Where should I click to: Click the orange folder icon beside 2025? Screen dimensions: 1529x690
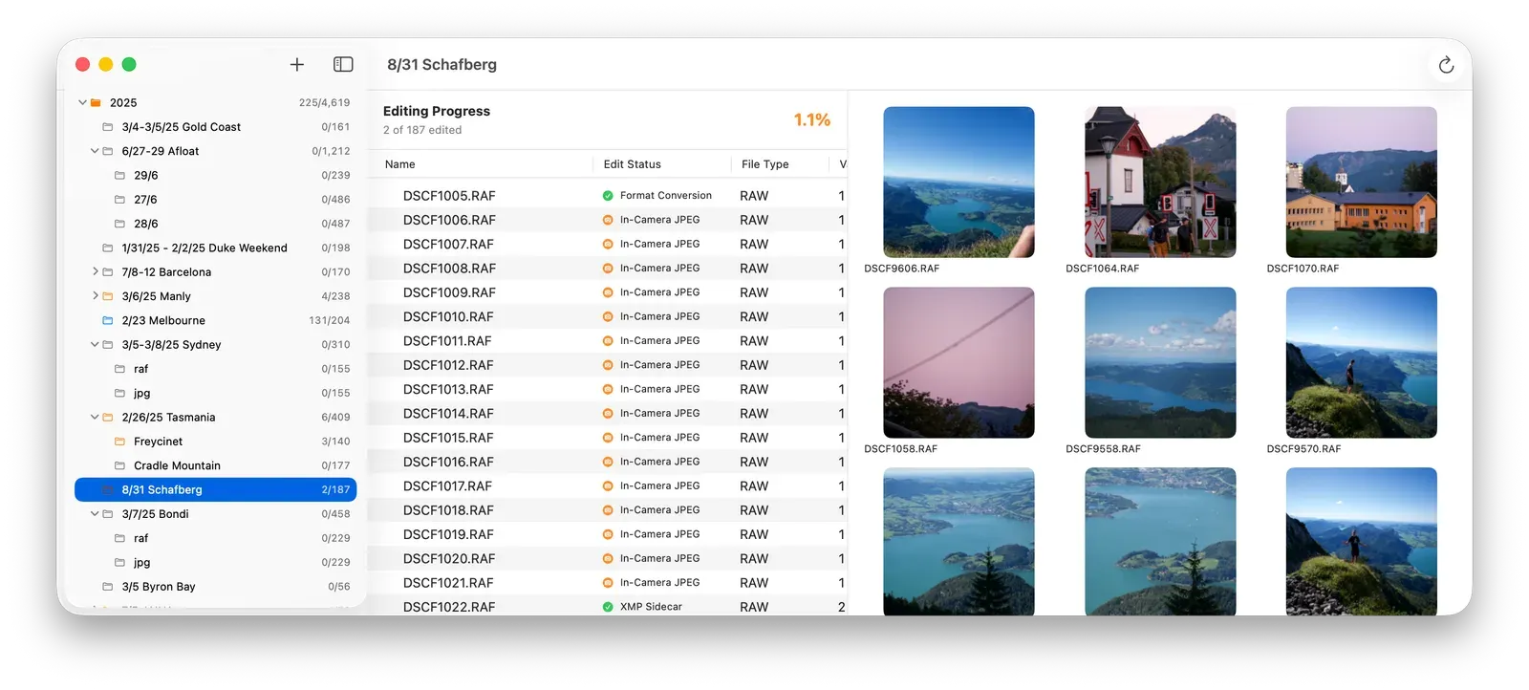[96, 103]
